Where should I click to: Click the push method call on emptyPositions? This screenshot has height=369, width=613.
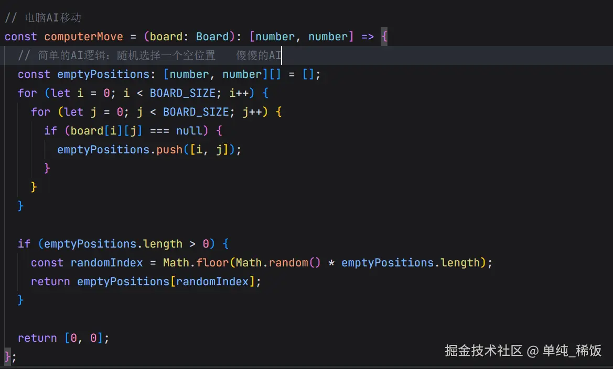pos(169,149)
